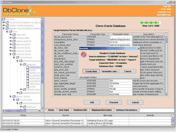Viewport: 176px width, 132px height.
Task: Click the folder icon beside Oracle Home under missun2
Action: coord(18,58)
